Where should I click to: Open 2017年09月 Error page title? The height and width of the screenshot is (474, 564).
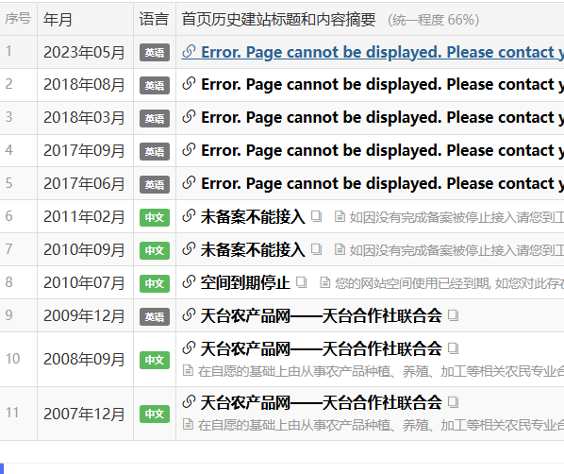click(x=382, y=150)
